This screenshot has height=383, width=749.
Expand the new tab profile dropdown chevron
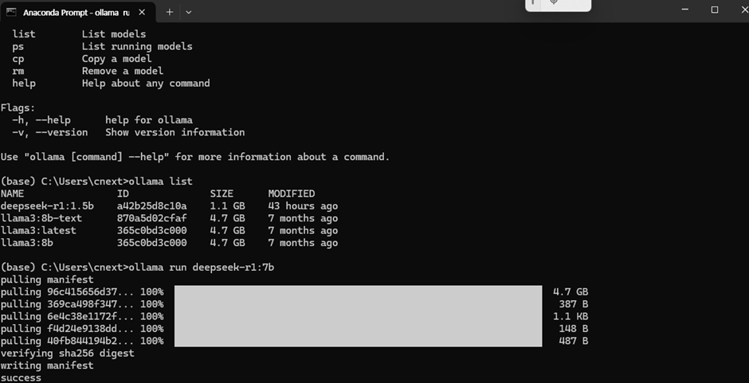(x=188, y=13)
